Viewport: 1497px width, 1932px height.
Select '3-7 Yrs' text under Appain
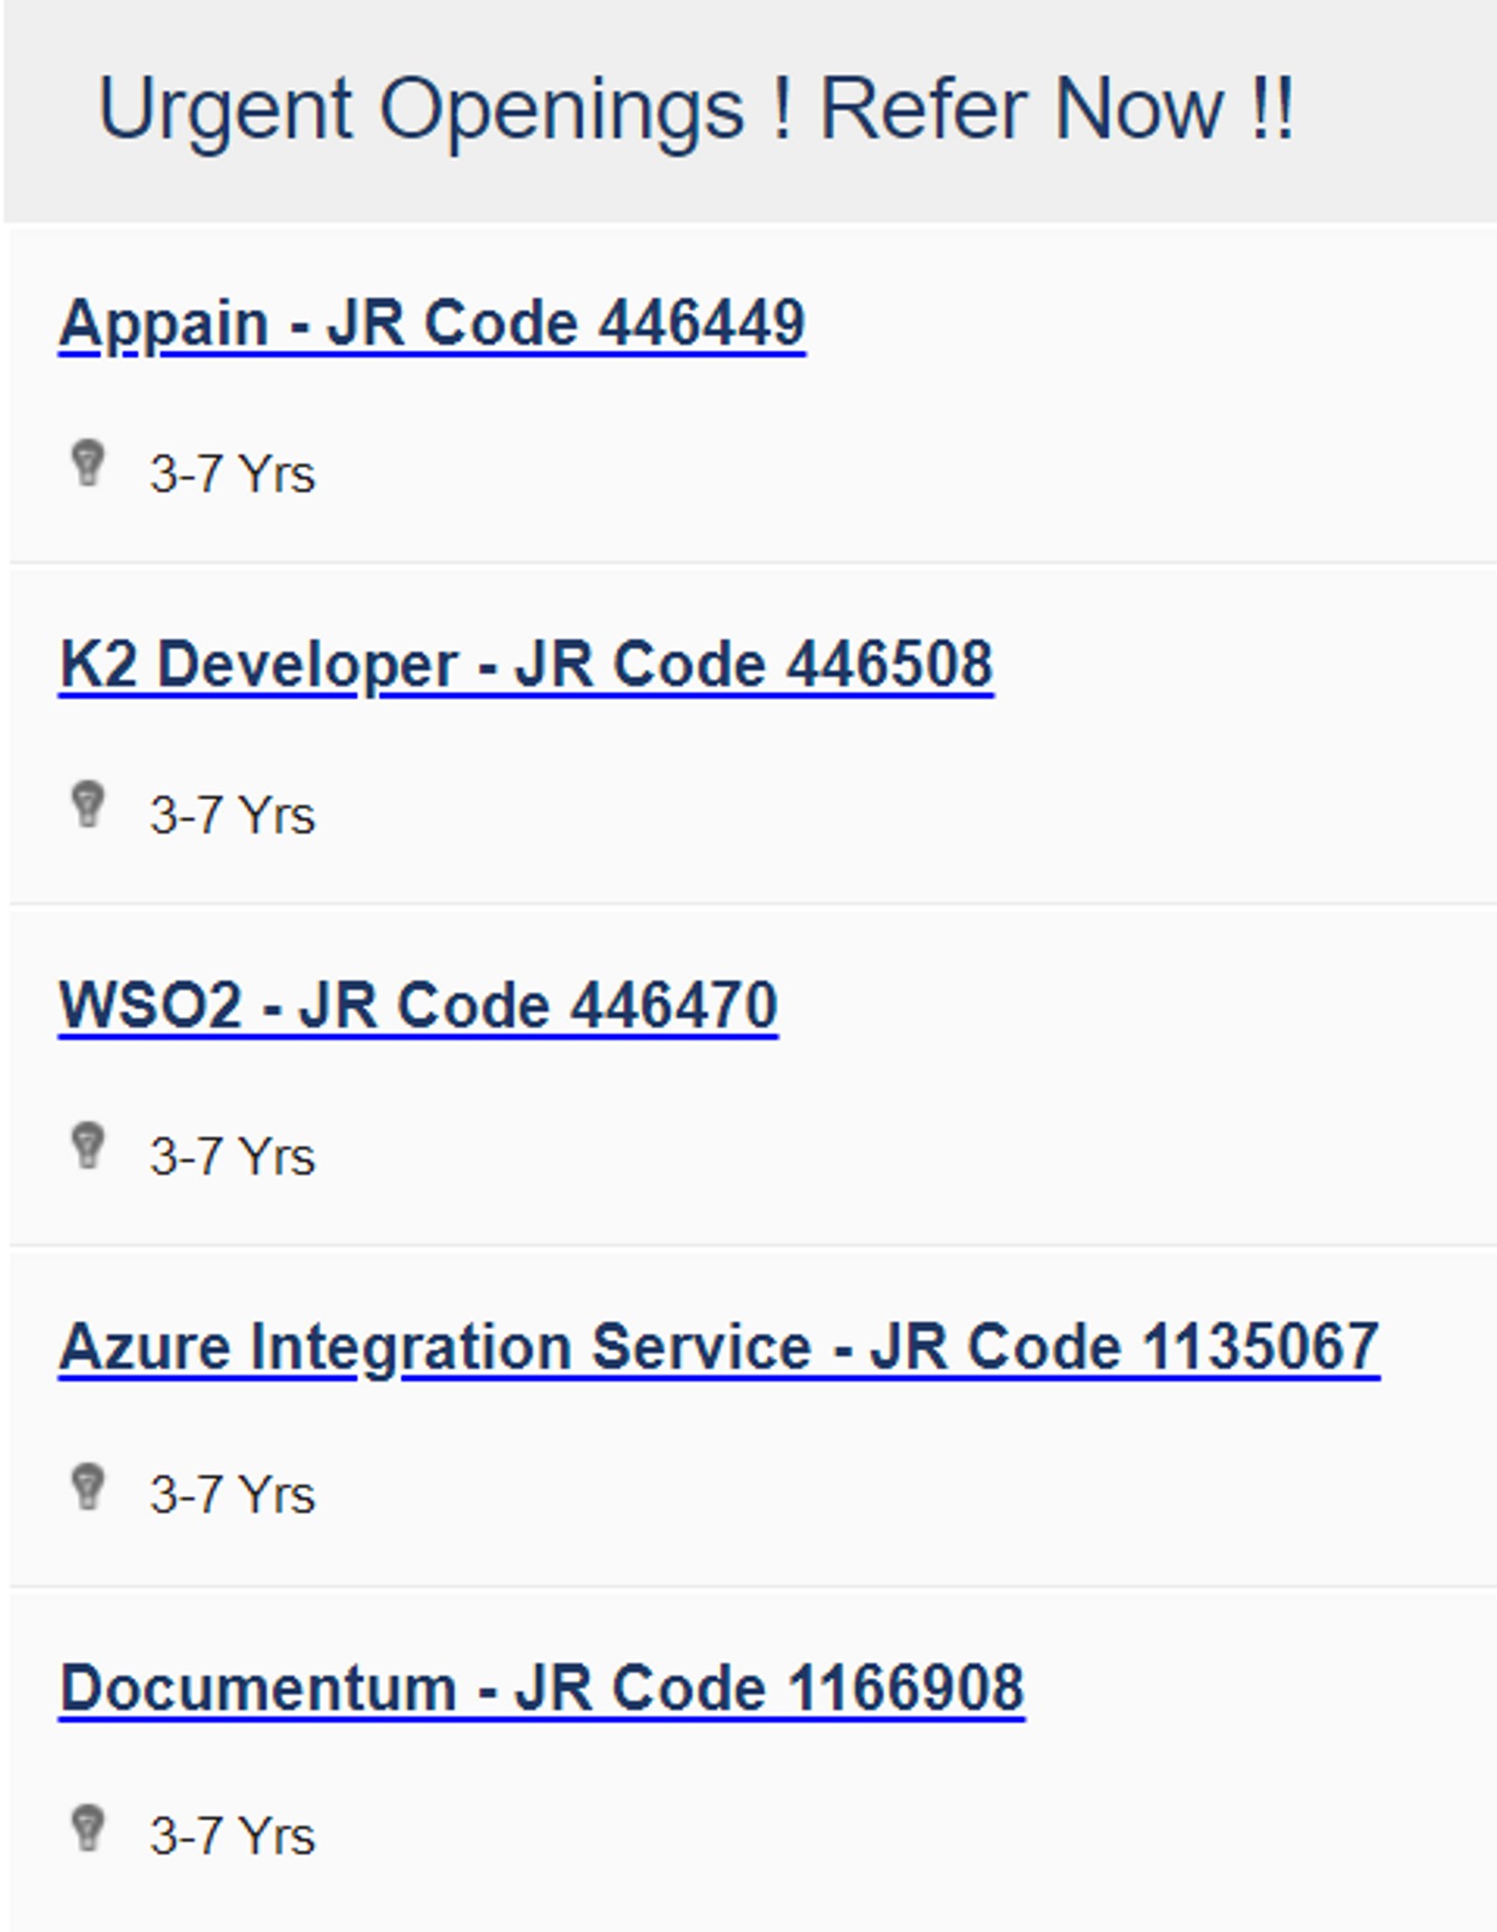pyautogui.click(x=232, y=474)
